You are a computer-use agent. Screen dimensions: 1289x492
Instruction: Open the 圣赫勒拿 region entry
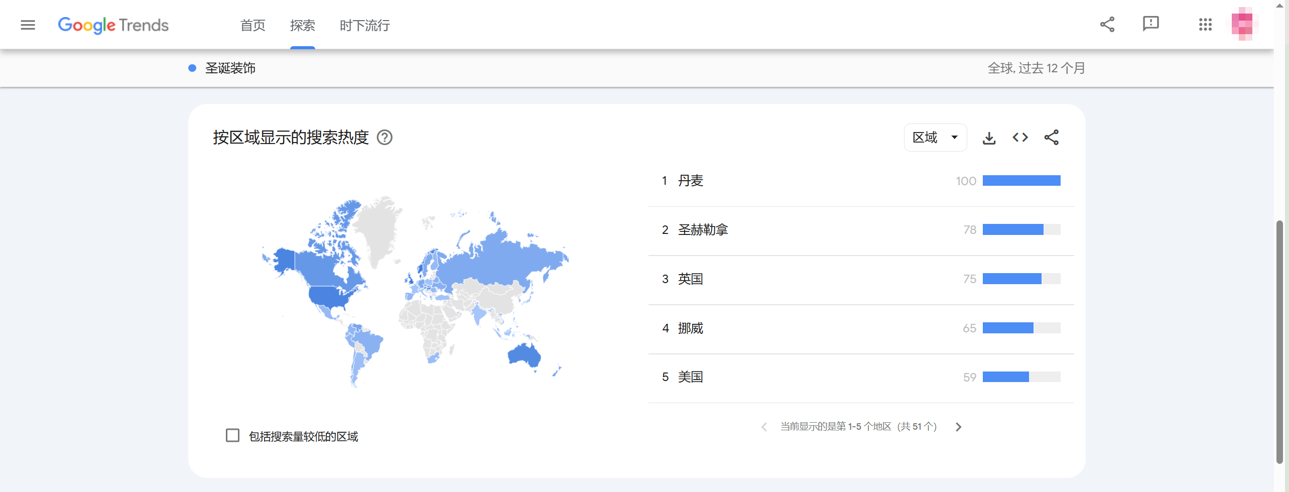pyautogui.click(x=702, y=230)
